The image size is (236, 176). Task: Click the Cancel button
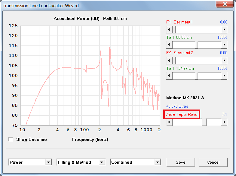tap(213, 162)
